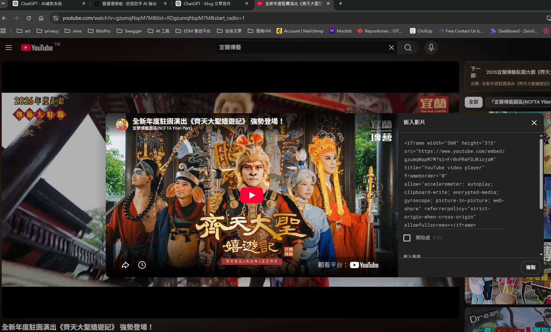Click the embed panel scrollbar
The image size is (551, 332).
pyautogui.click(x=541, y=174)
